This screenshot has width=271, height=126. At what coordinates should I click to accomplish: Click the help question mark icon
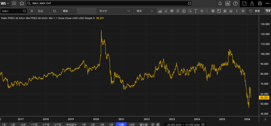point(235,3)
